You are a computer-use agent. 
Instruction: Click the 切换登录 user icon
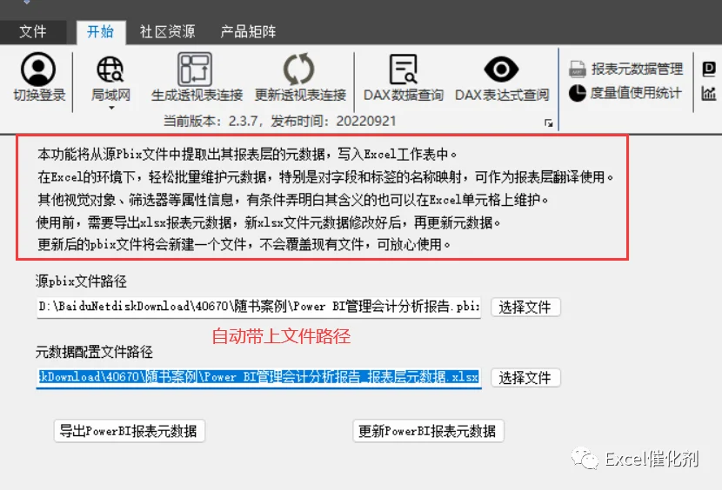38,69
